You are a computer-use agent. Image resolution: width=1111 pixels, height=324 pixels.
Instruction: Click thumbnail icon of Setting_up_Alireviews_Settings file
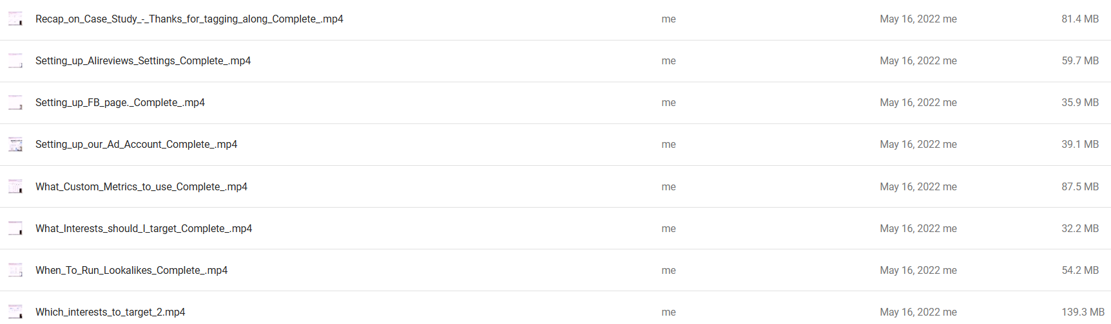click(15, 61)
